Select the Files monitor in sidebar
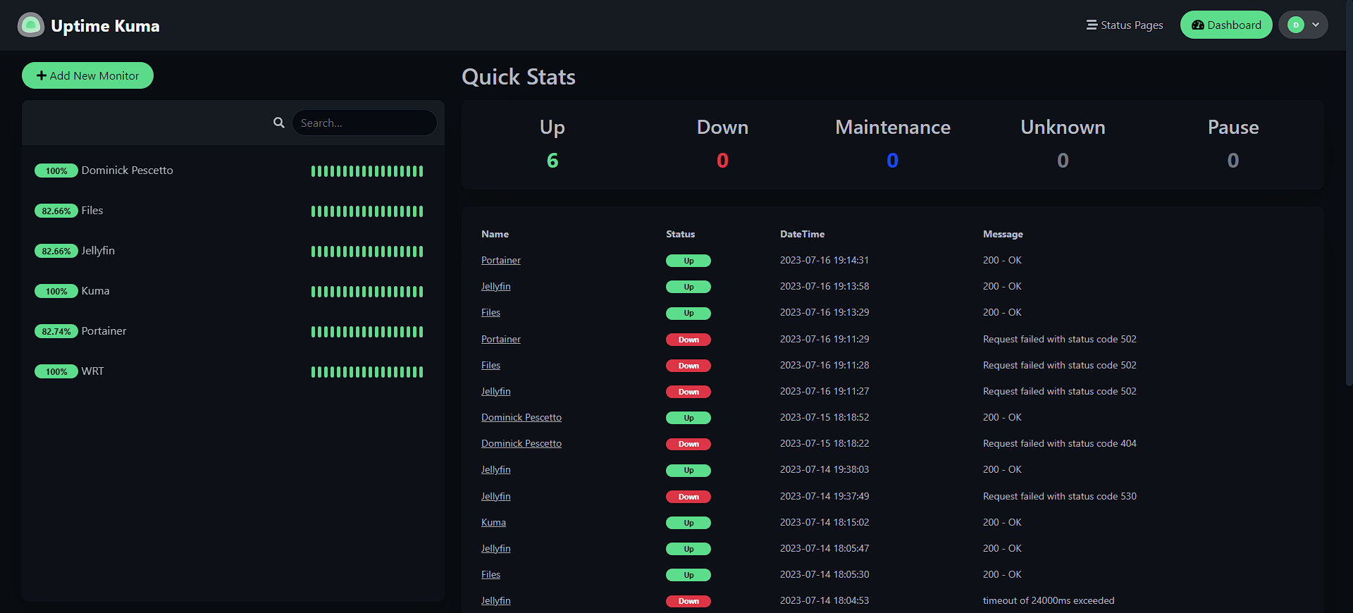 (x=233, y=211)
